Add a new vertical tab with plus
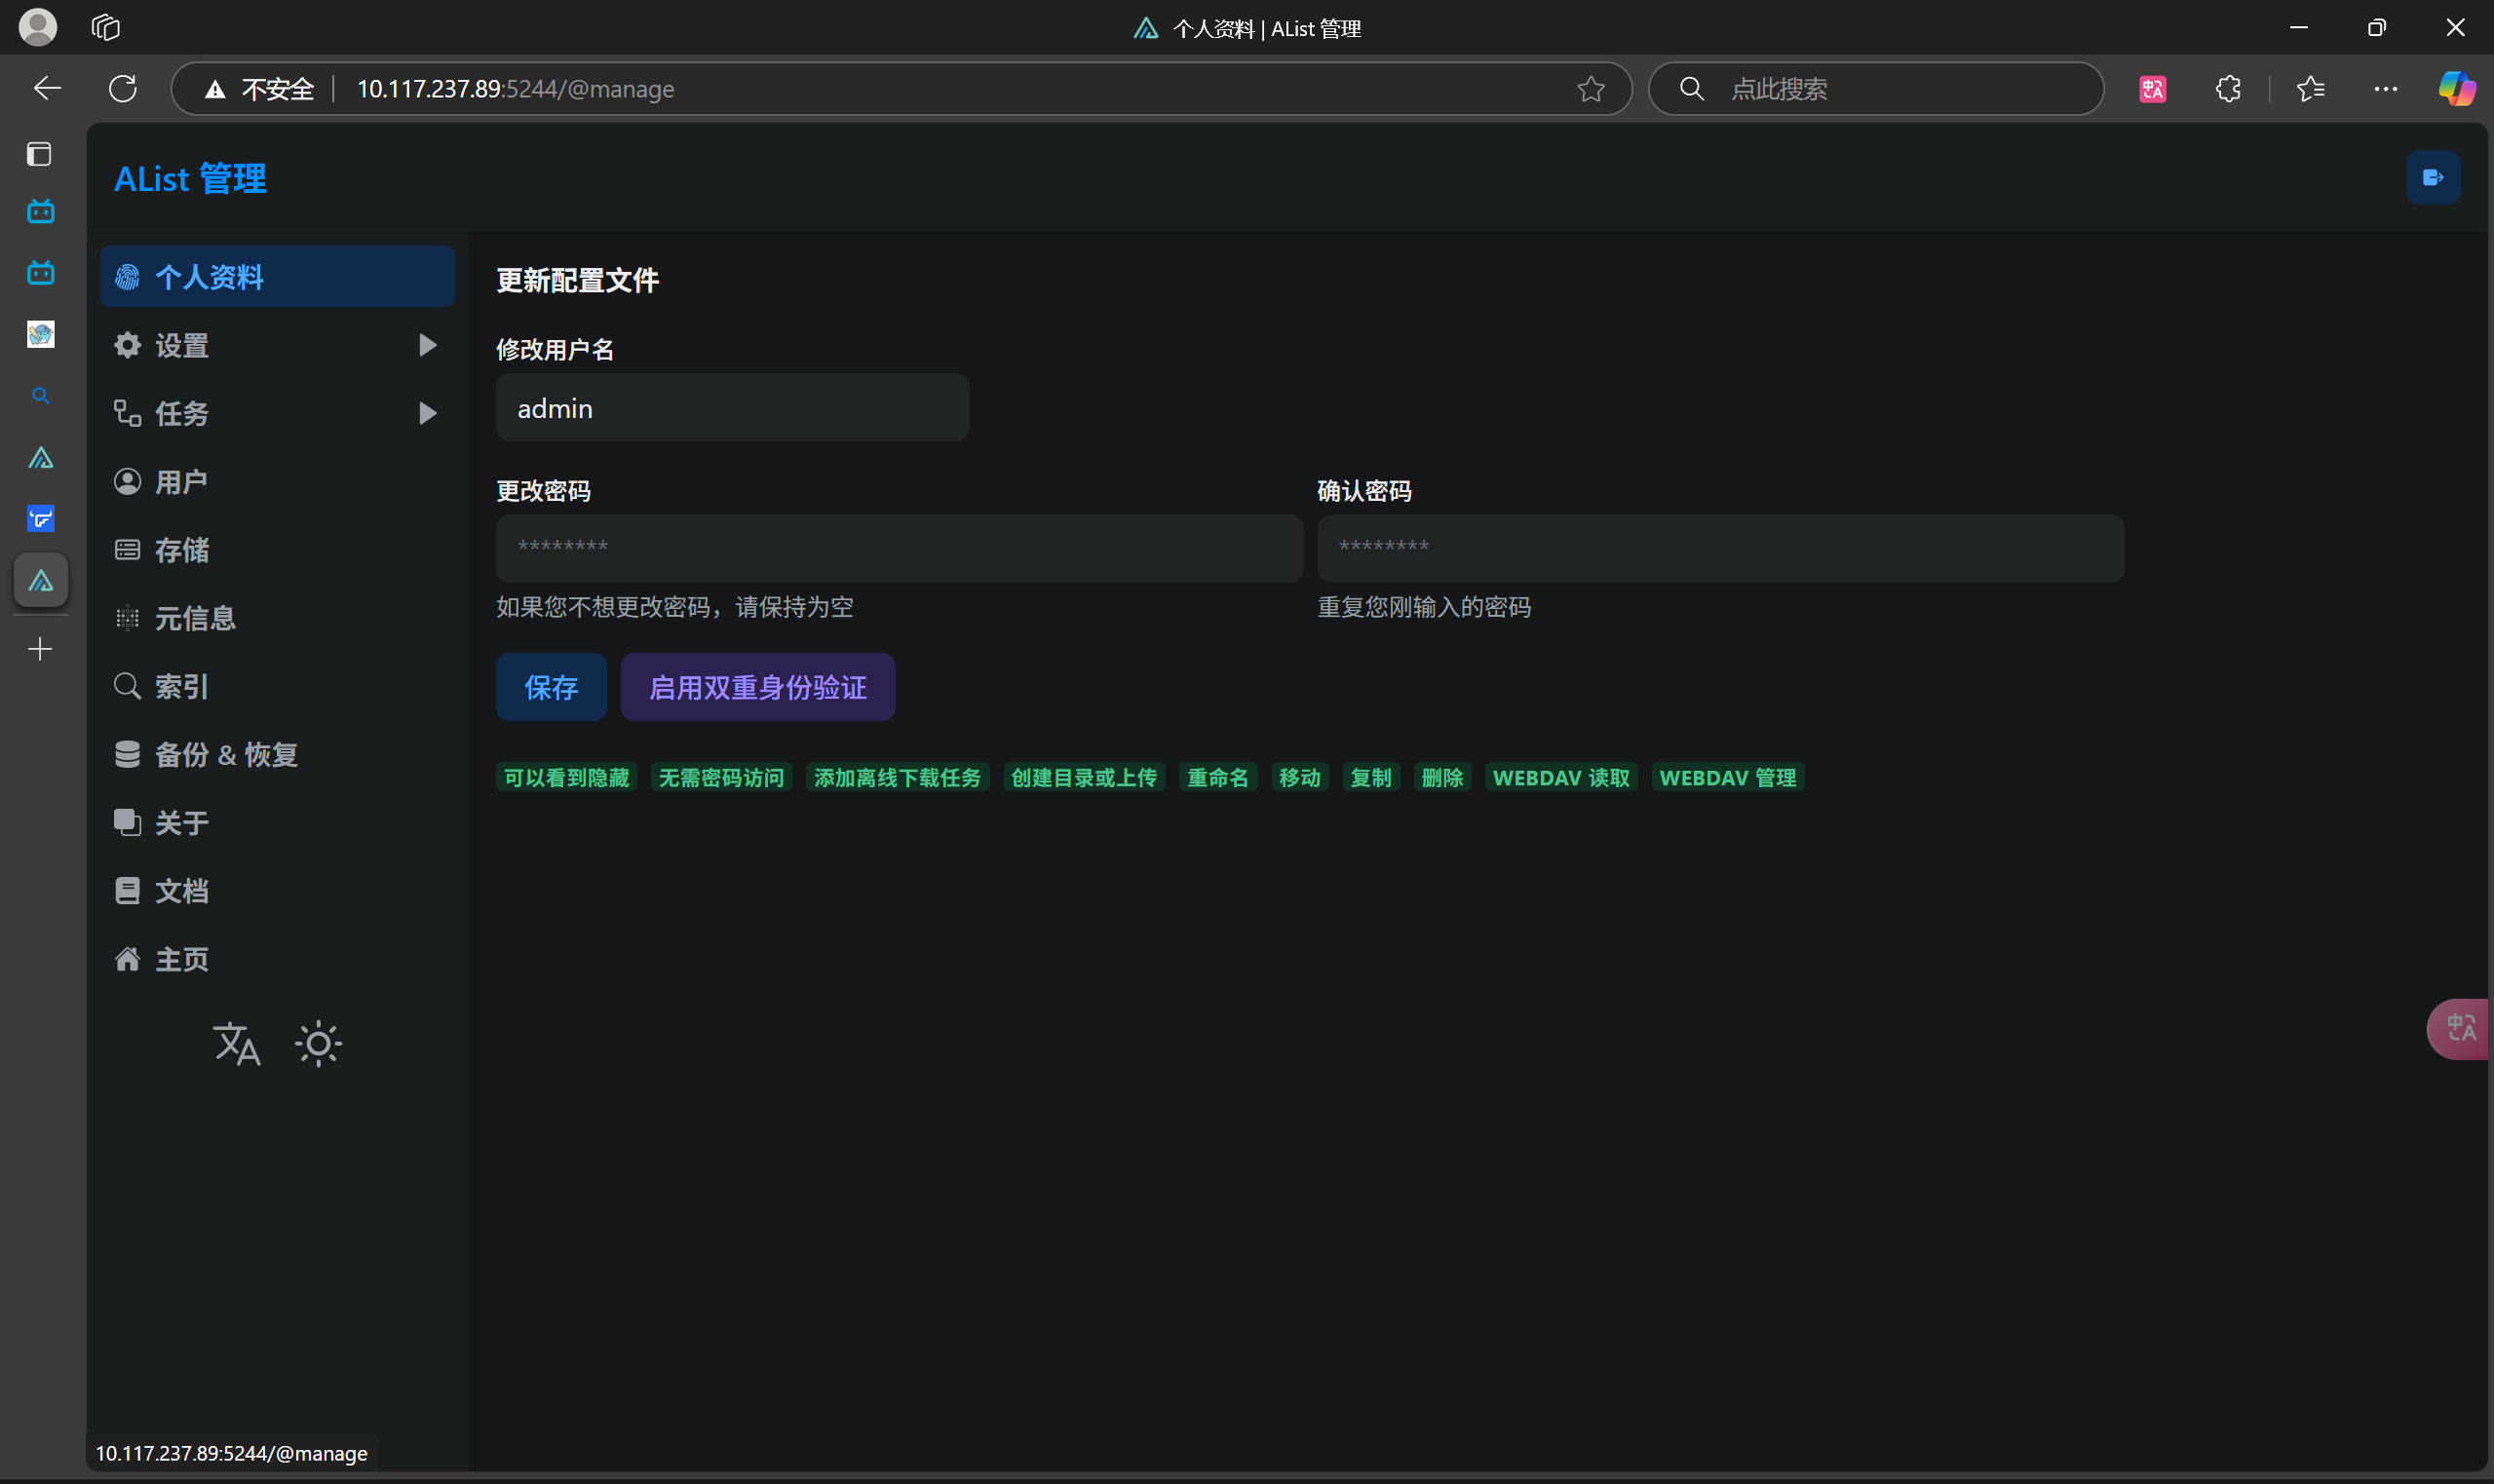 pyautogui.click(x=40, y=649)
